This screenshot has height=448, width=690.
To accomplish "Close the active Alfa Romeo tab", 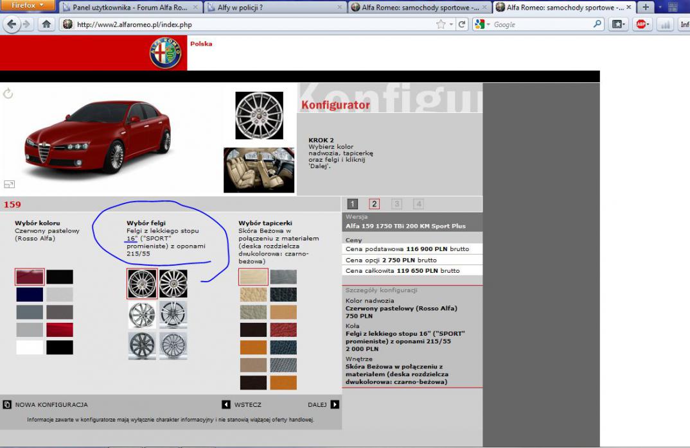I will [x=629, y=7].
